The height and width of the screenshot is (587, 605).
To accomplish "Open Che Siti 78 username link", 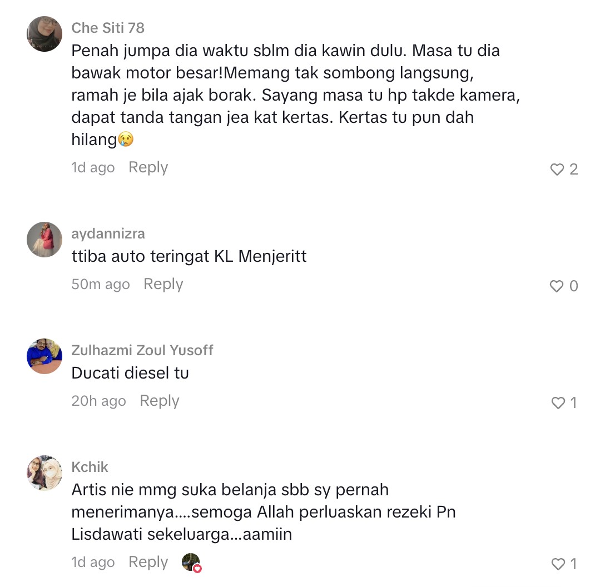I will (108, 28).
